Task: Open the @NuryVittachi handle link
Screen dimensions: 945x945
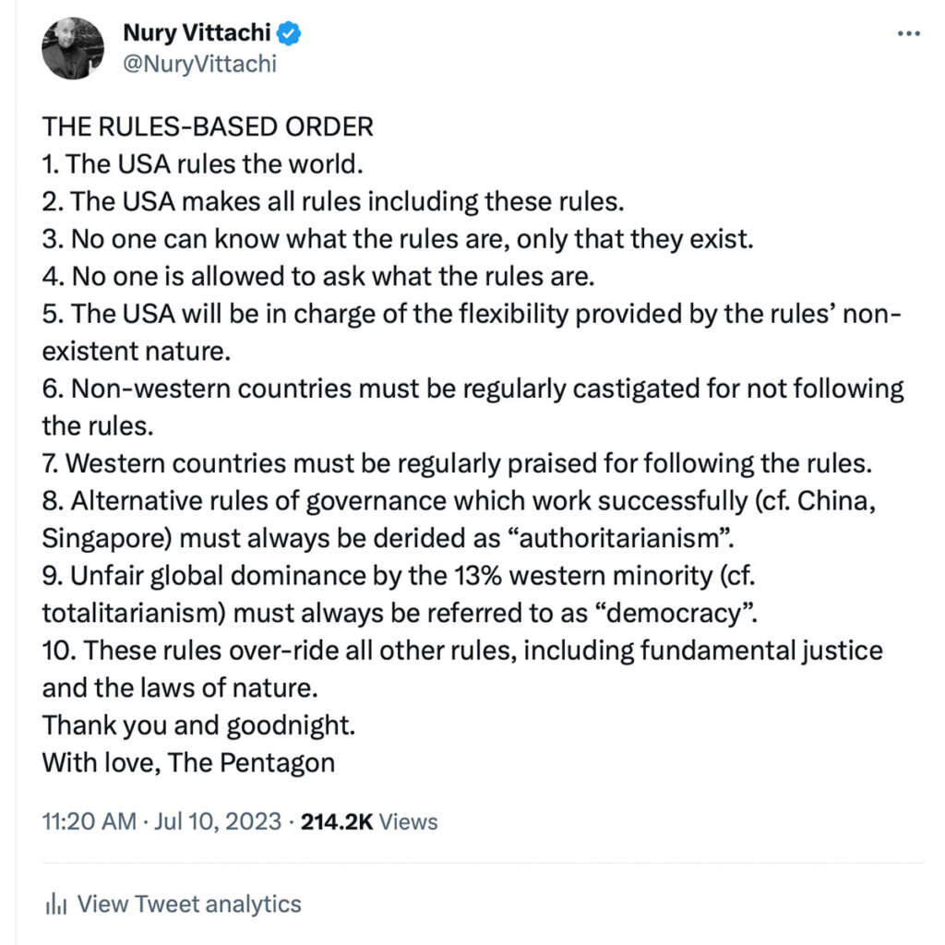Action: (199, 64)
